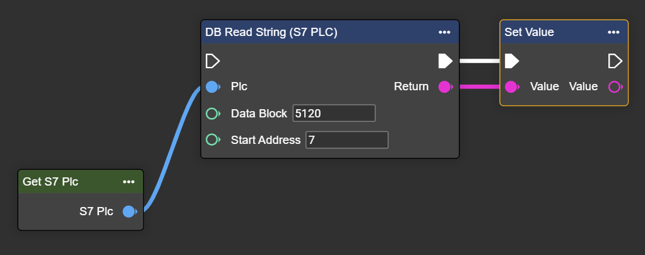Open DB Read String node options menu
This screenshot has height=255, width=645.
(444, 32)
